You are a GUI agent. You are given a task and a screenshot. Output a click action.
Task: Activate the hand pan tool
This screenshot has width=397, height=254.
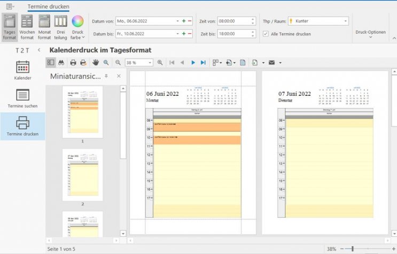click(x=96, y=63)
